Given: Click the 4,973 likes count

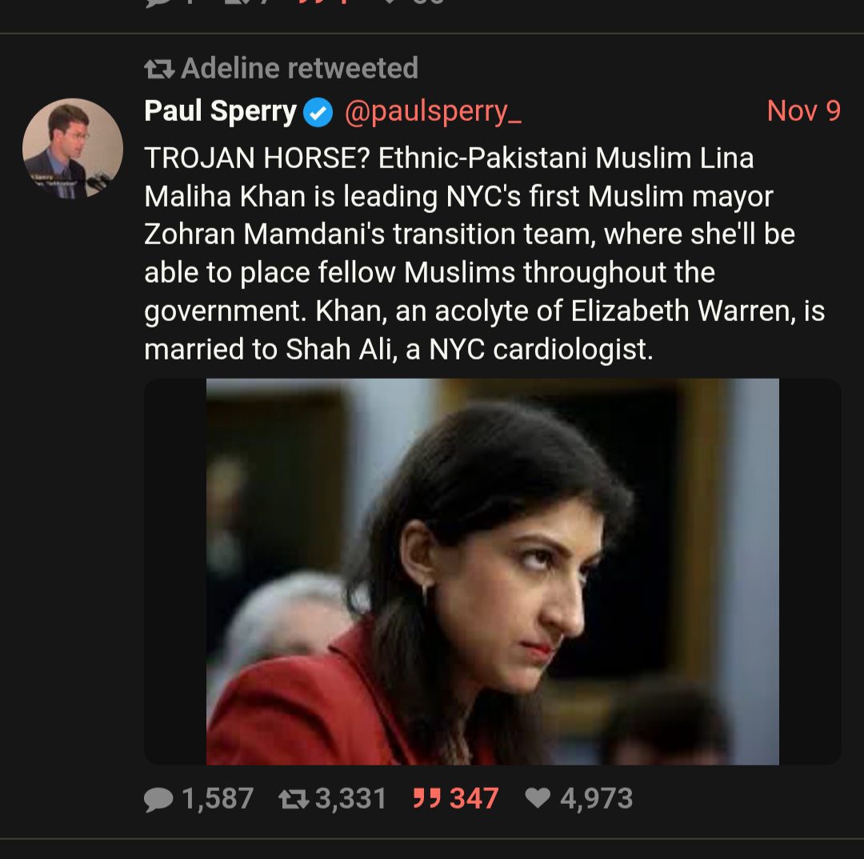Looking at the screenshot, I should tap(596, 798).
